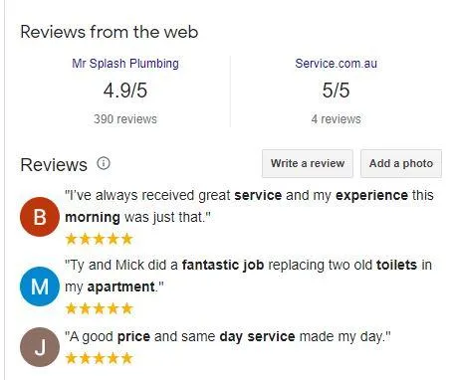Click the Write a review button
The image size is (453, 380).
coord(308,163)
